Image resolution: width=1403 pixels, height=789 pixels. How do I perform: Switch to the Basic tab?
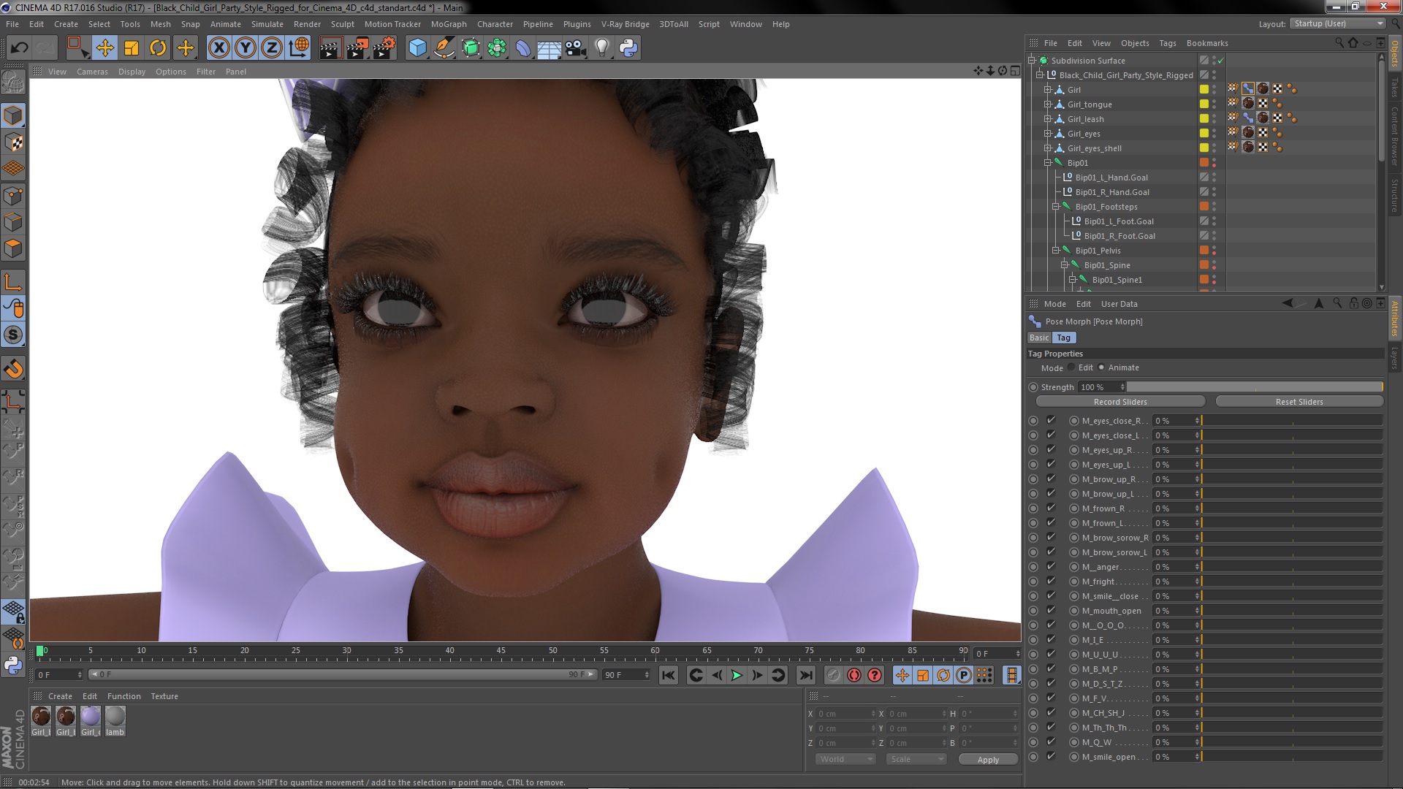pyautogui.click(x=1038, y=338)
